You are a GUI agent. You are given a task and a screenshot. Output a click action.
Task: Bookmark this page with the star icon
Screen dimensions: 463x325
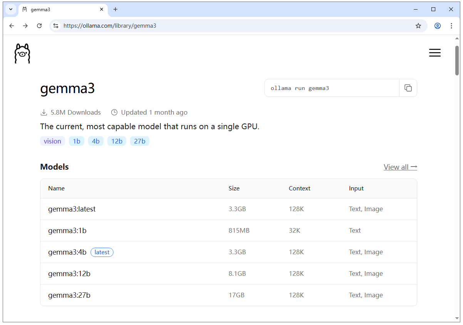click(418, 26)
